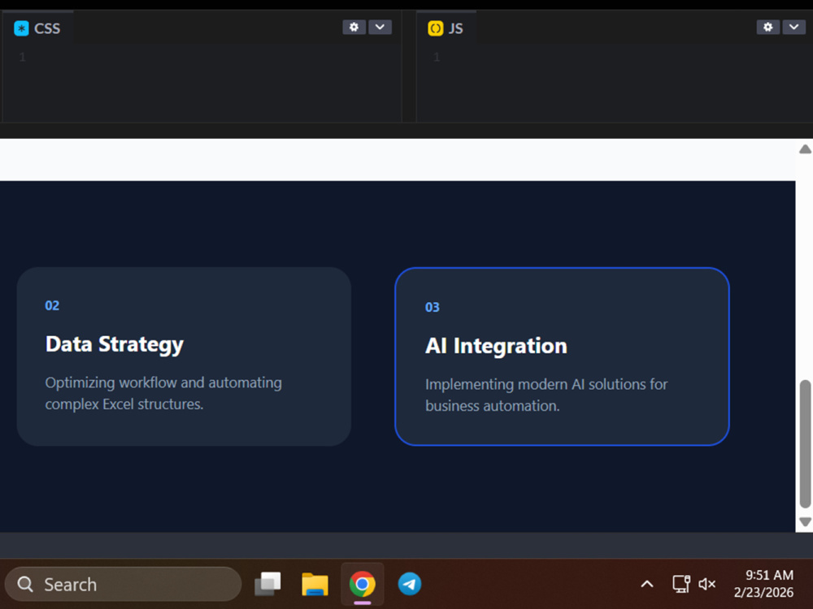Click the Optimizing workflow description text
Screen dimensions: 813x609
coord(163,393)
